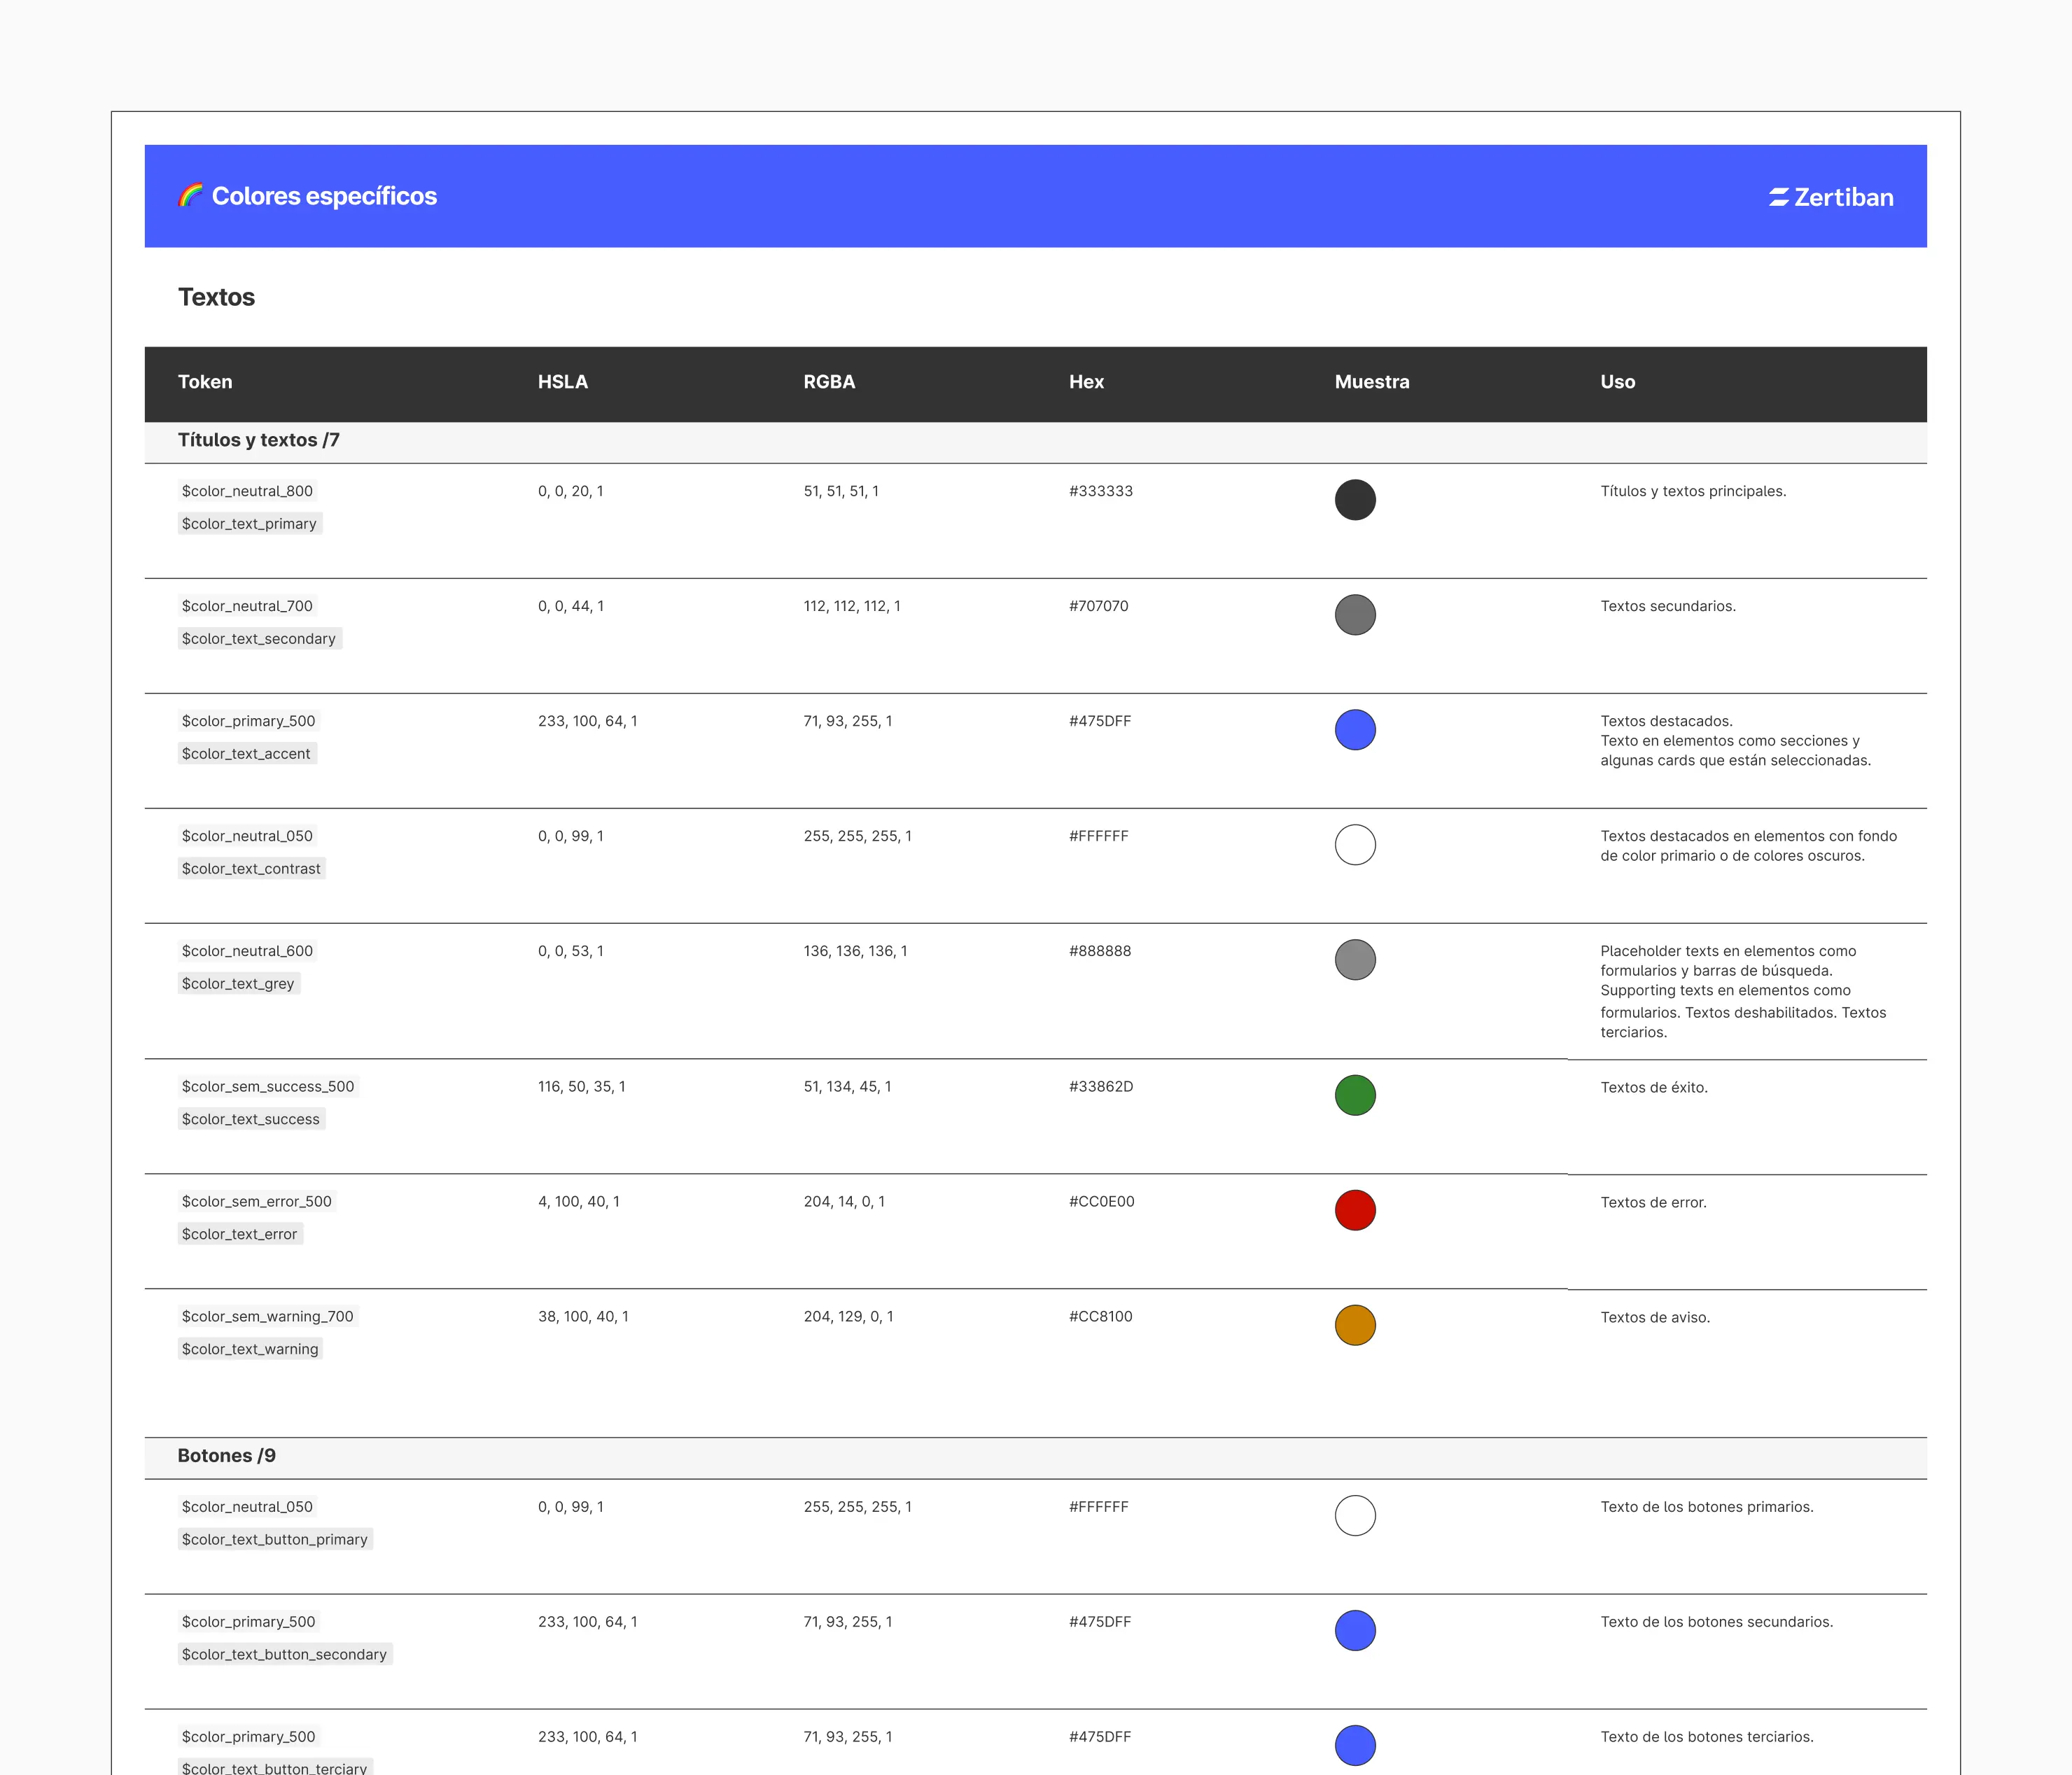The image size is (2072, 1775).
Task: Click the Muestra column header
Action: pyautogui.click(x=1371, y=382)
